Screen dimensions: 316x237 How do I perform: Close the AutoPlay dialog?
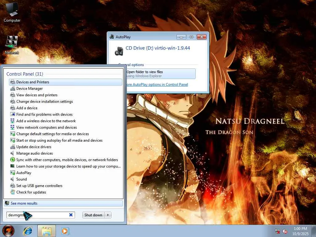tap(202, 37)
